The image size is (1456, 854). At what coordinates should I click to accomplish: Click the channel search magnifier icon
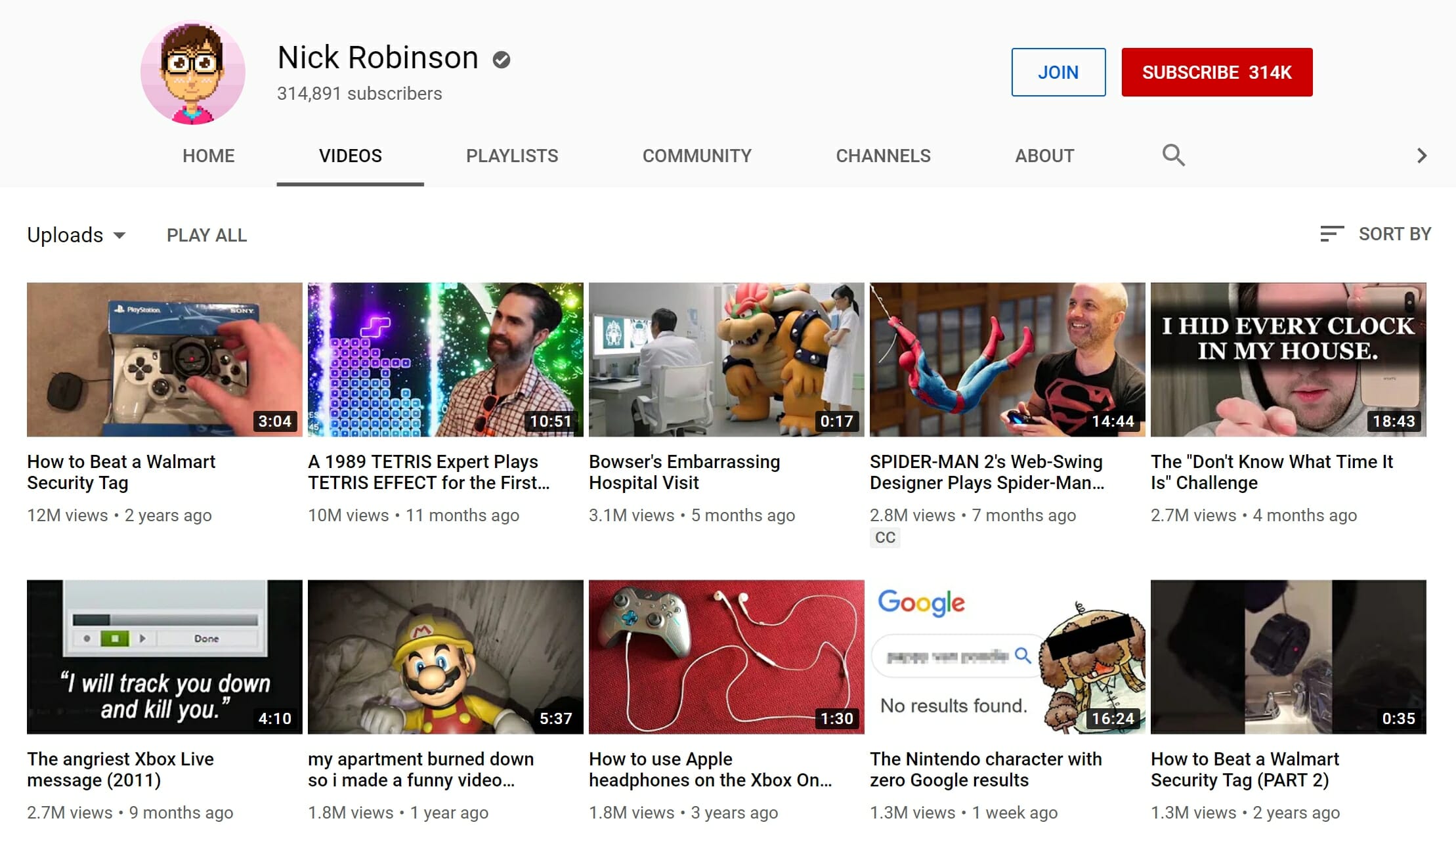[1173, 156]
